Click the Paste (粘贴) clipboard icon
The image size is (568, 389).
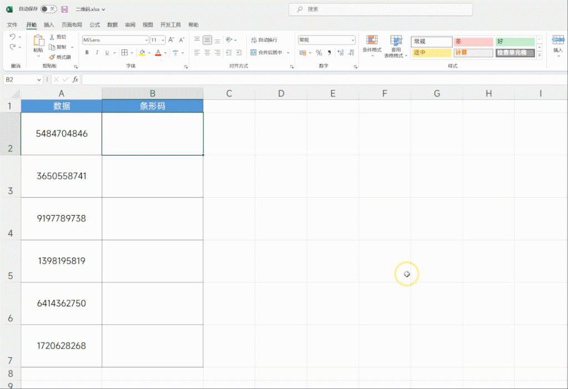click(38, 41)
